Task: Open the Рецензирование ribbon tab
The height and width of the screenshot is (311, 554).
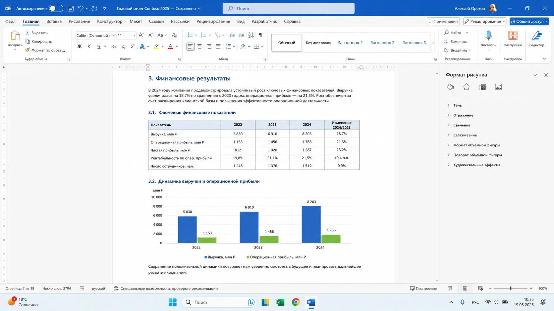Action: tap(213, 21)
